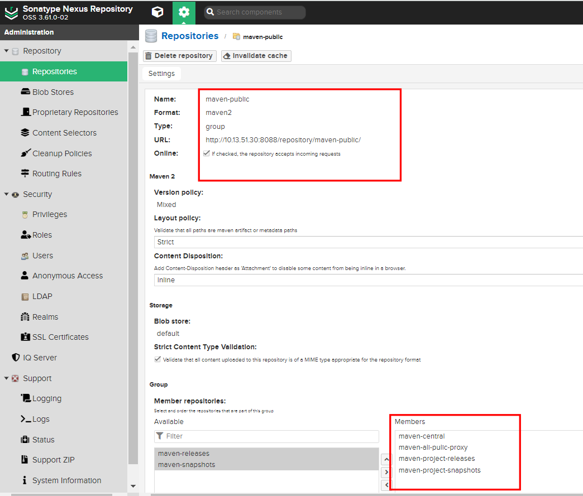Click the Invalidate cache button
Screen dimensions: 583x496
coord(256,56)
